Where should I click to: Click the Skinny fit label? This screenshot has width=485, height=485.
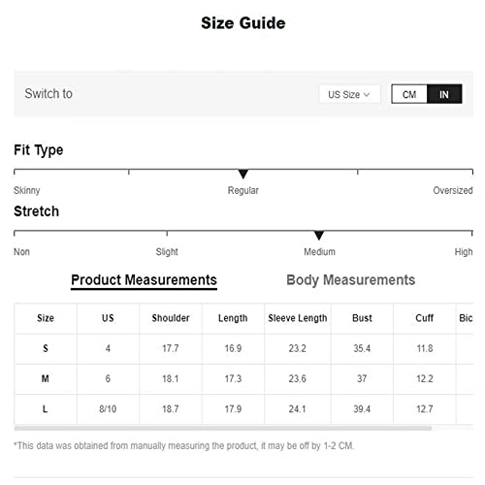27,190
